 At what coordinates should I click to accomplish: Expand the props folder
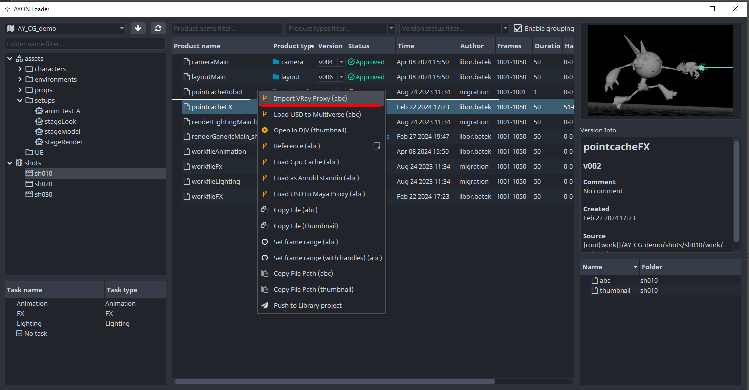20,90
